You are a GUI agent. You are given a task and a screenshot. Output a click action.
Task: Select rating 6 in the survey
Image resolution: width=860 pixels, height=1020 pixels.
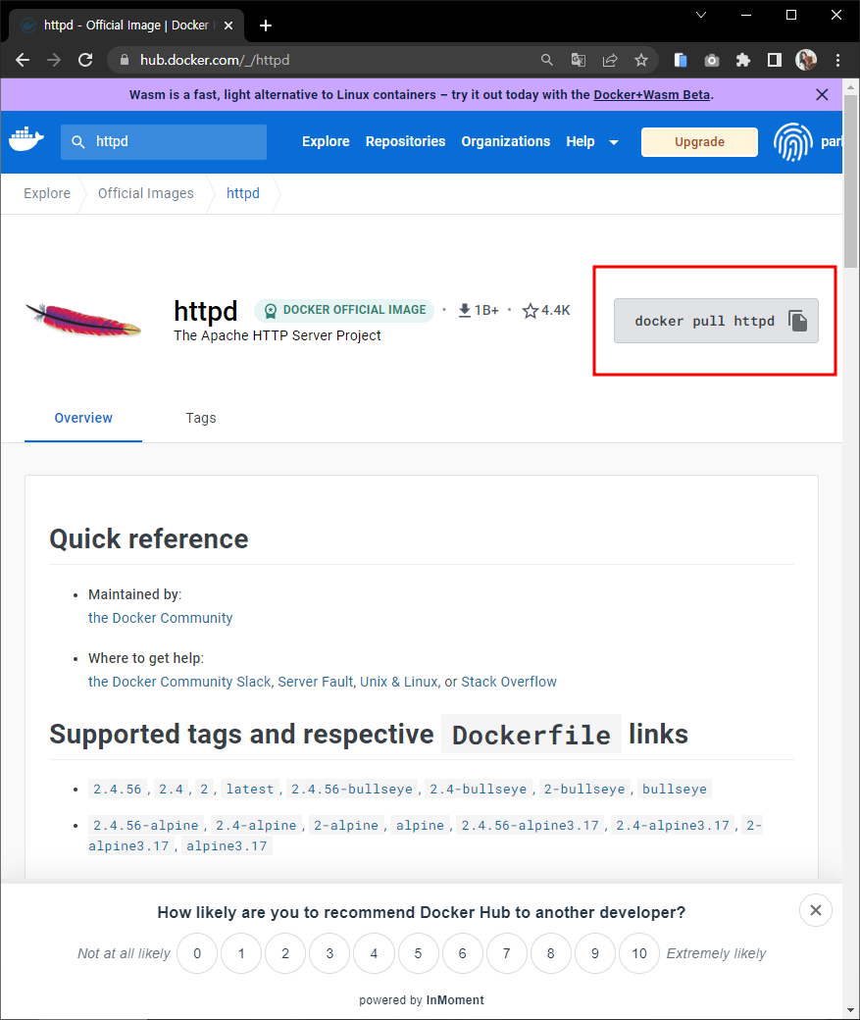point(463,953)
